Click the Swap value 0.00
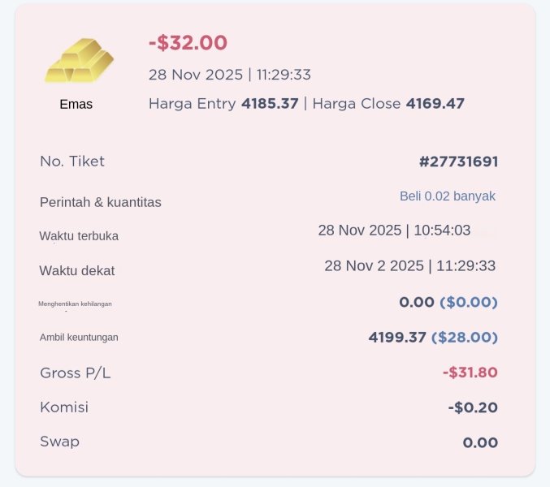The height and width of the screenshot is (487, 550). coord(479,442)
